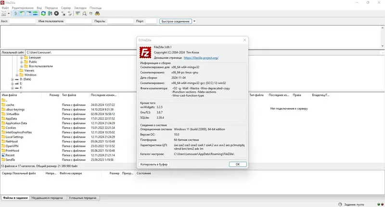
Task: Sort local list by Тип файла column
Action: tap(75, 95)
